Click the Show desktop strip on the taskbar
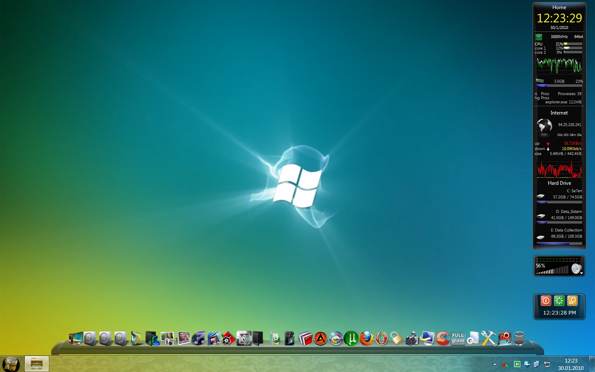595x372 pixels. pos(592,364)
